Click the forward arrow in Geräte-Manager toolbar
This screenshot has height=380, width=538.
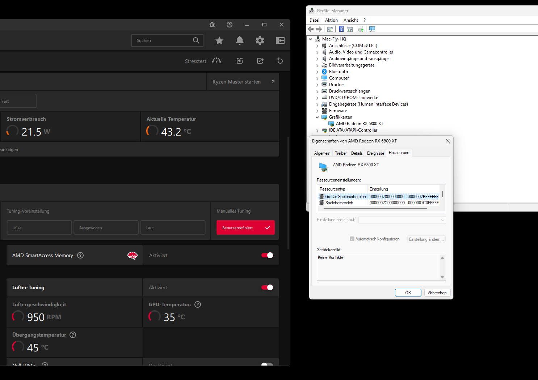tap(319, 29)
